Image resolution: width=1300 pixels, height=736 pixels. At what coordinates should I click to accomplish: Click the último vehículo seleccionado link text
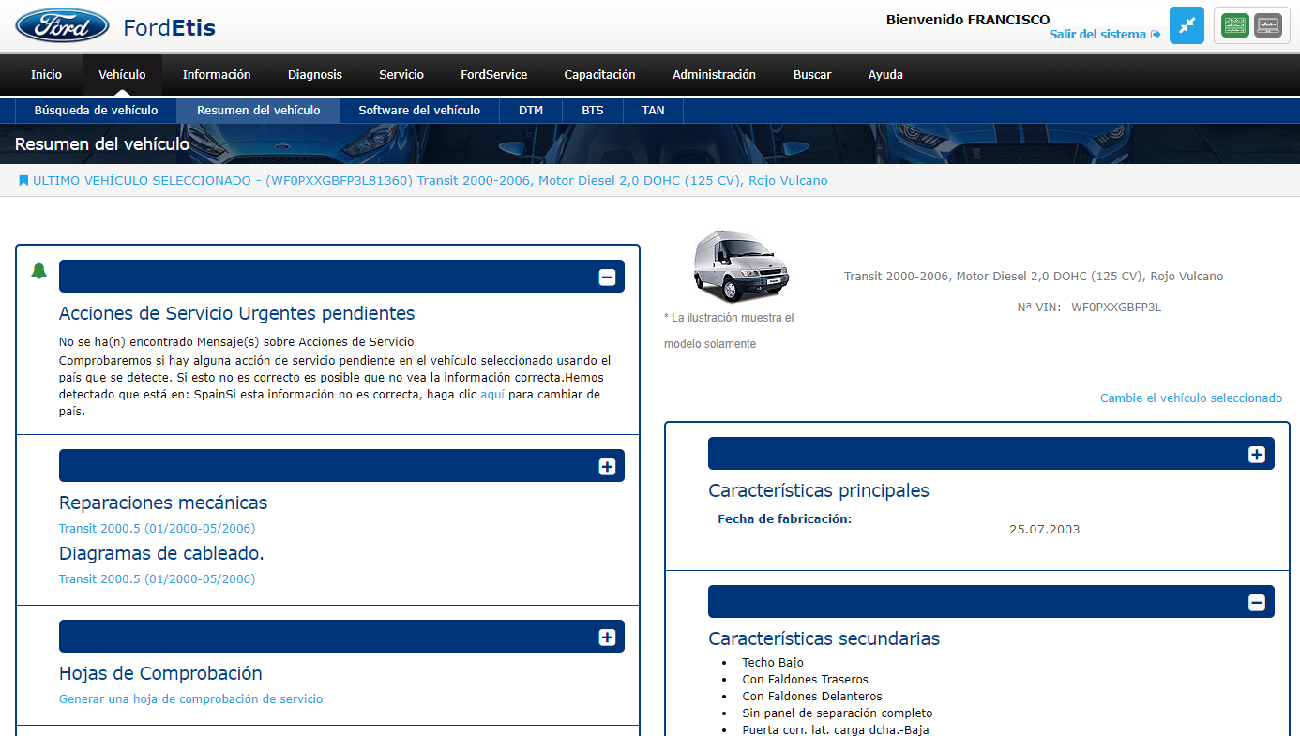tap(431, 180)
